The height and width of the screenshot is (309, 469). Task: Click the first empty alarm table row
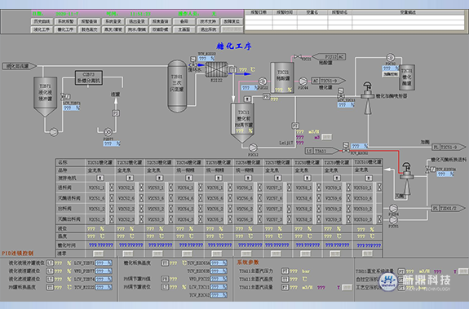355,17
